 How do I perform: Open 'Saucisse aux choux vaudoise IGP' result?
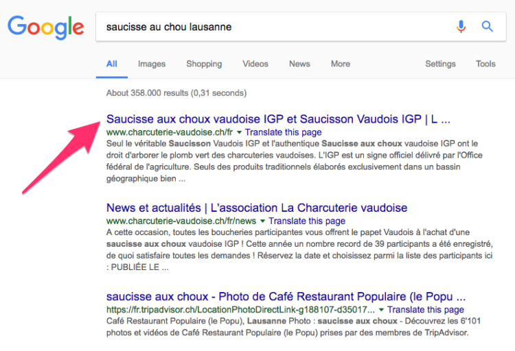(x=278, y=119)
